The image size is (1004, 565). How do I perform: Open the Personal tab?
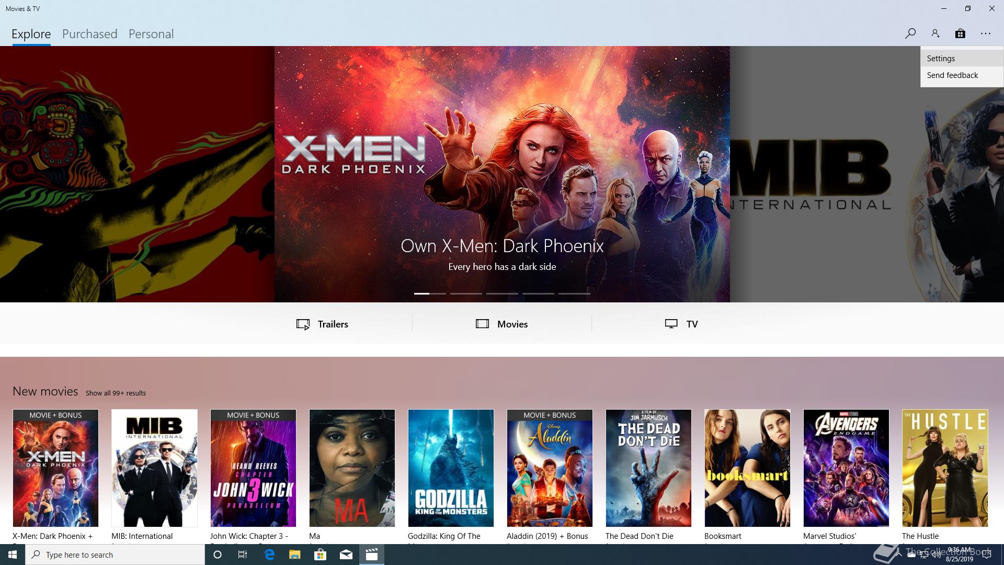click(151, 34)
